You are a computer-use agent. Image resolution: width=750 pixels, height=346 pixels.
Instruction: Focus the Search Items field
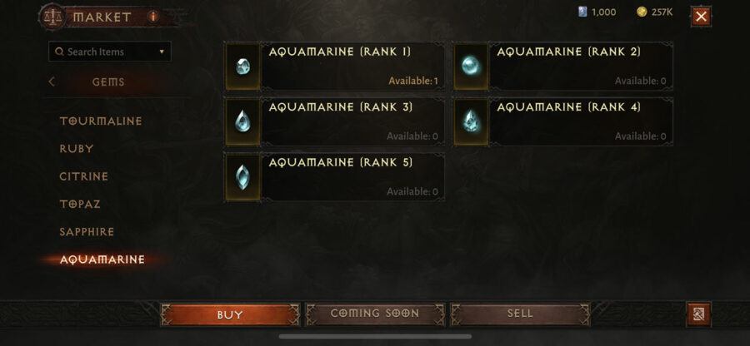pyautogui.click(x=109, y=52)
